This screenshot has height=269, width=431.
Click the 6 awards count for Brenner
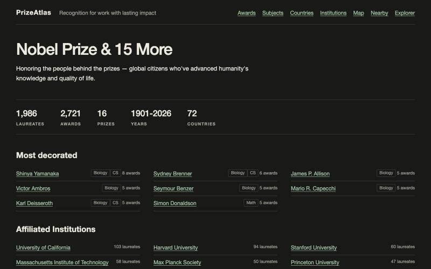coord(268,173)
